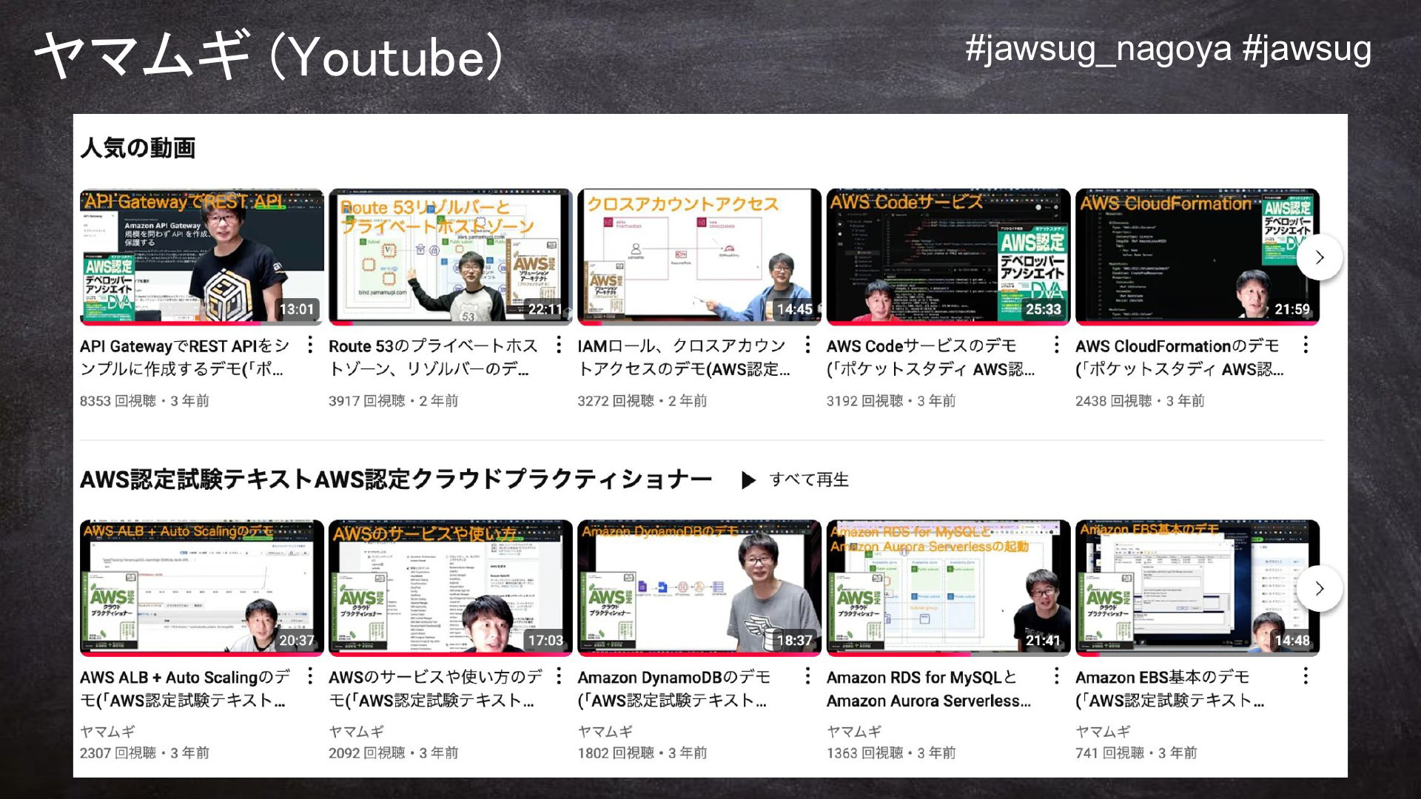Open options menu for Amazon DynamoDB video
Image resolution: width=1421 pixels, height=799 pixels.
tap(807, 676)
